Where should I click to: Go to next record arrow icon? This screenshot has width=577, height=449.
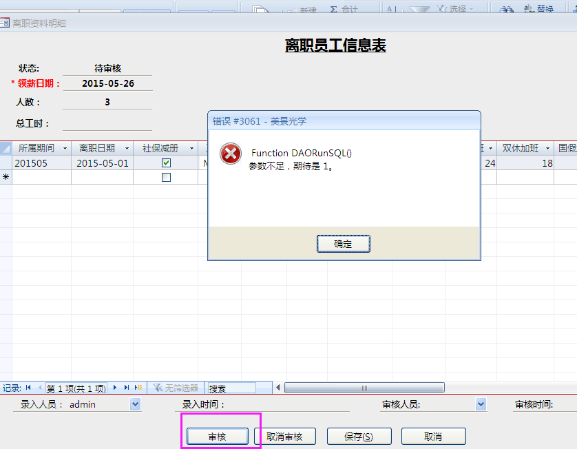pos(115,388)
